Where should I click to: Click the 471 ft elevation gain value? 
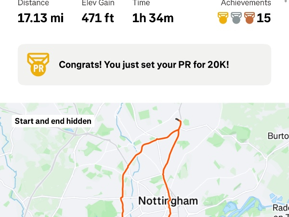pos(98,18)
